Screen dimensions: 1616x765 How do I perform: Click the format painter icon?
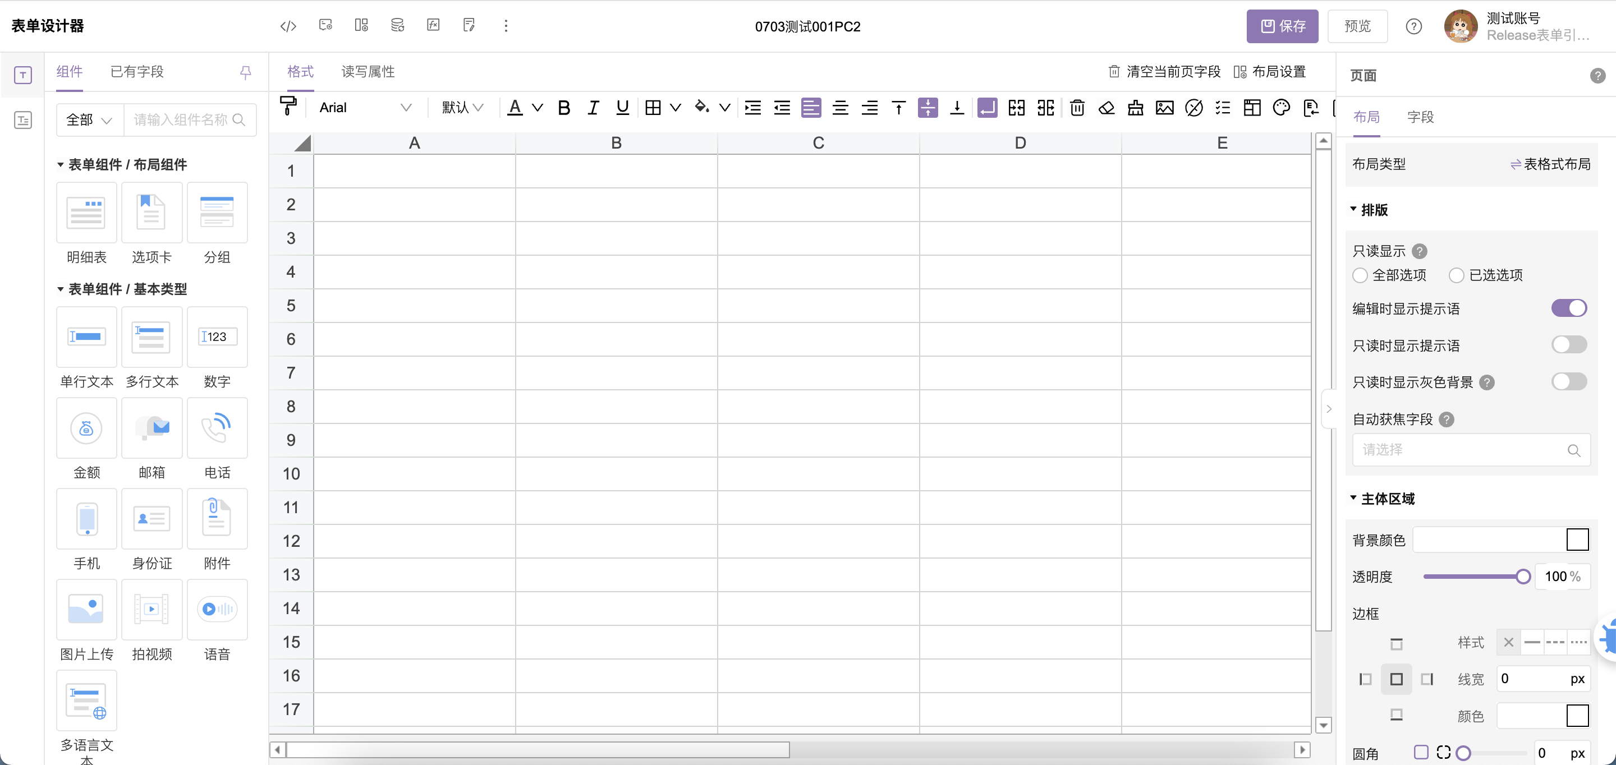tap(288, 107)
